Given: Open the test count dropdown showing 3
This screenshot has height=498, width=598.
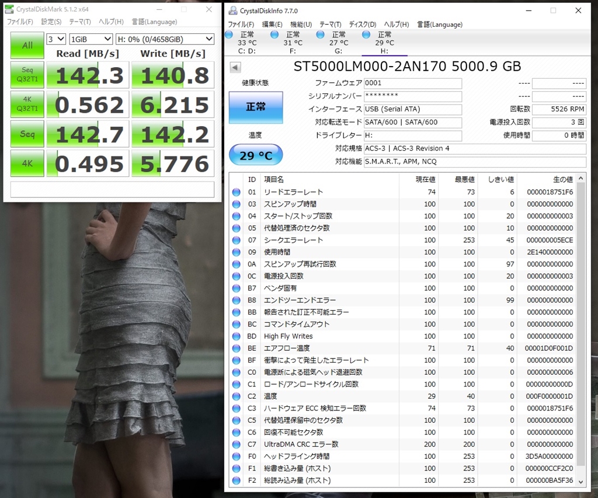Looking at the screenshot, I should pyautogui.click(x=56, y=39).
